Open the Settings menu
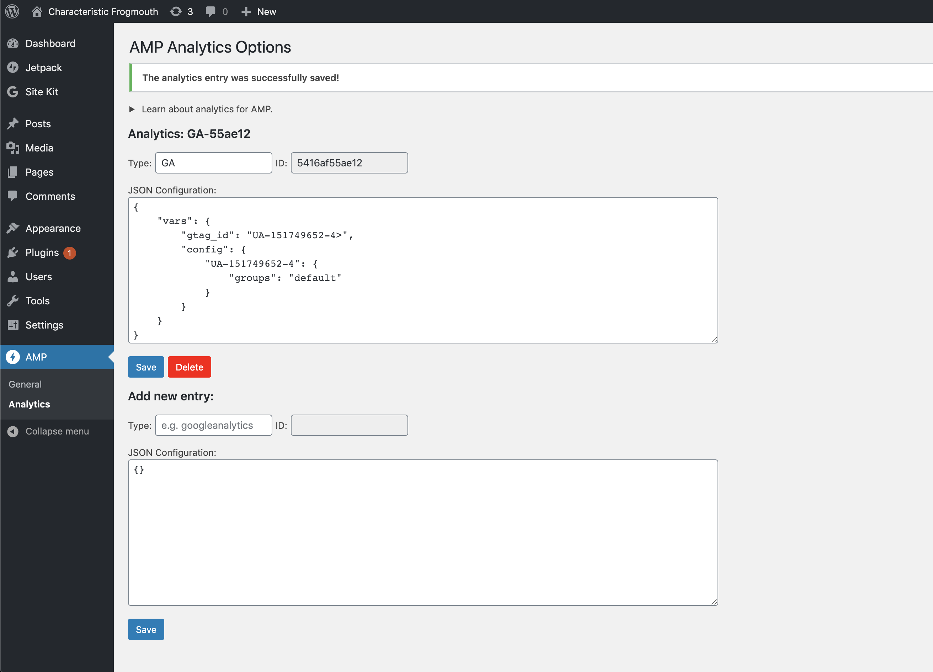 [57, 325]
